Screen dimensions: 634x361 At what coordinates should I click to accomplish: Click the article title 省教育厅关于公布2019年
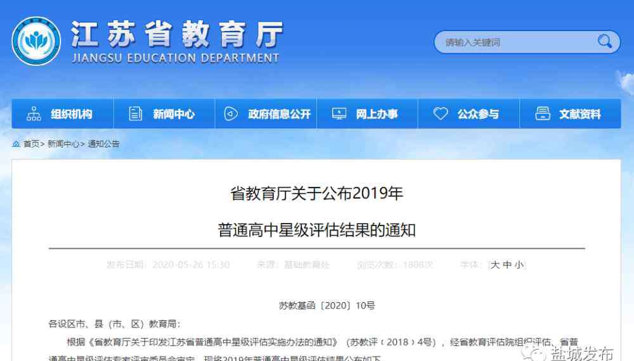click(x=316, y=193)
